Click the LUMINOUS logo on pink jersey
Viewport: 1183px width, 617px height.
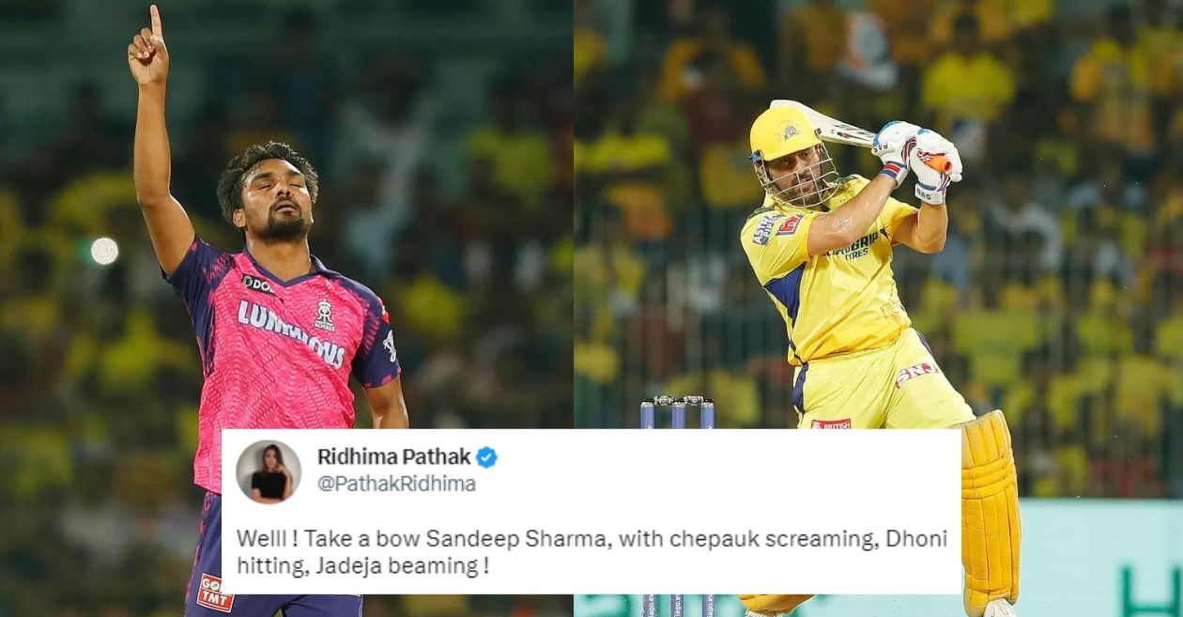click(x=291, y=332)
